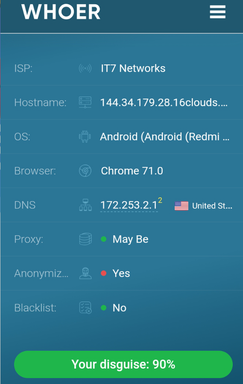243x384 pixels.
Task: Click the Android OS robot icon
Action: click(85, 136)
